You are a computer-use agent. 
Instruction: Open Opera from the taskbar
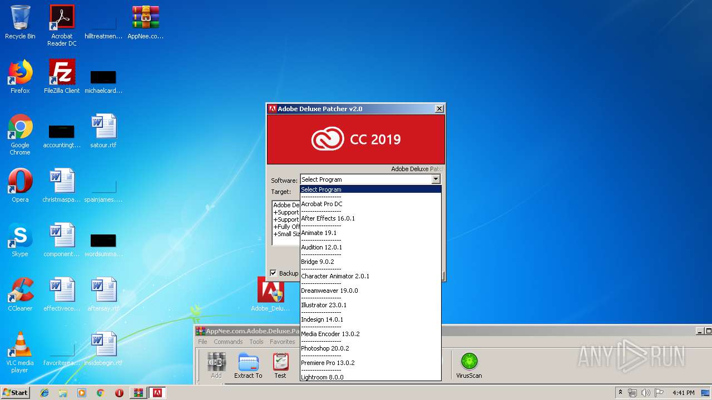(x=119, y=393)
